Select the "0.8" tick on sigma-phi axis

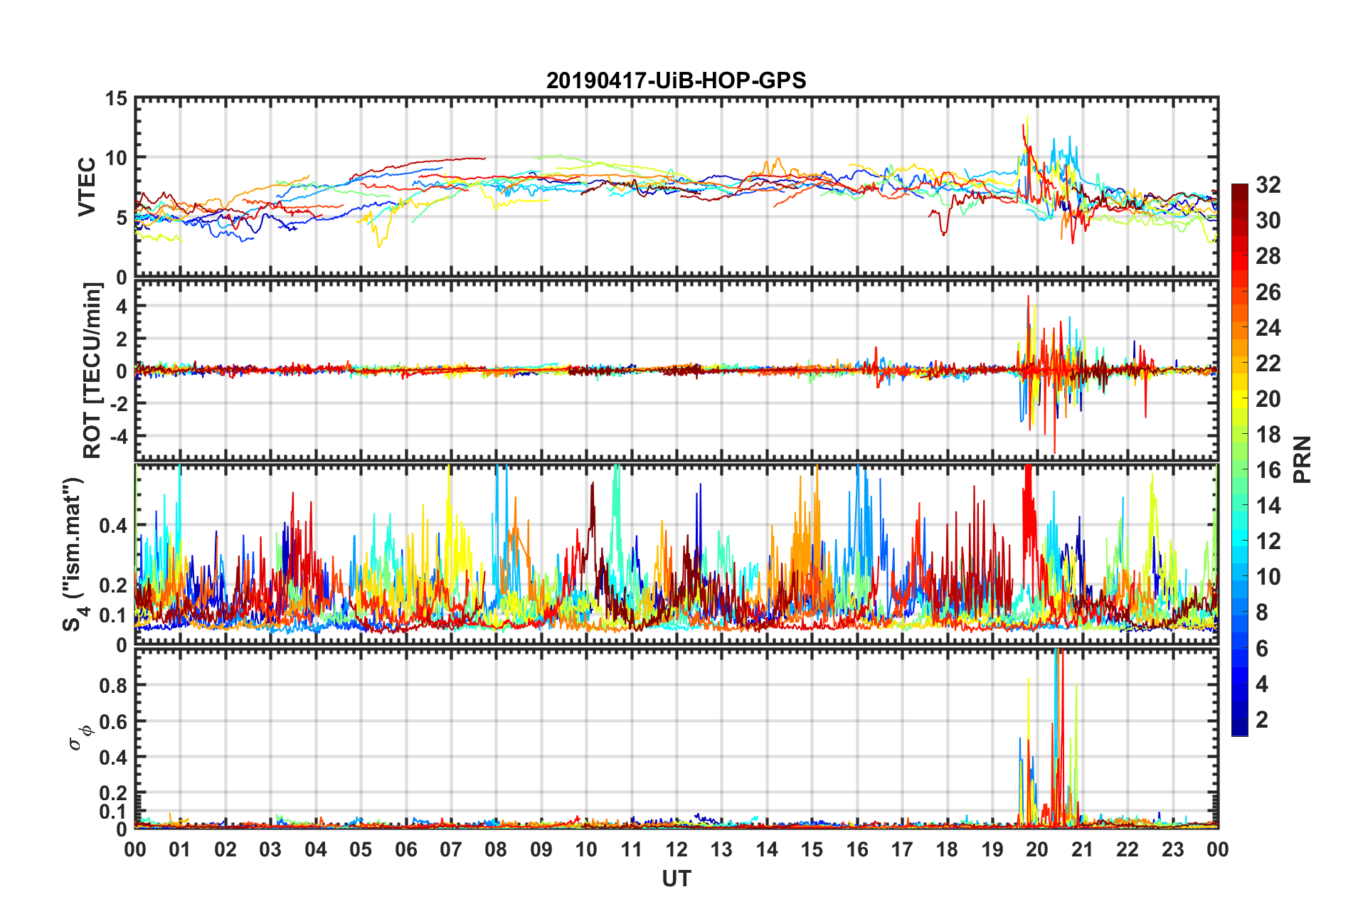click(114, 686)
